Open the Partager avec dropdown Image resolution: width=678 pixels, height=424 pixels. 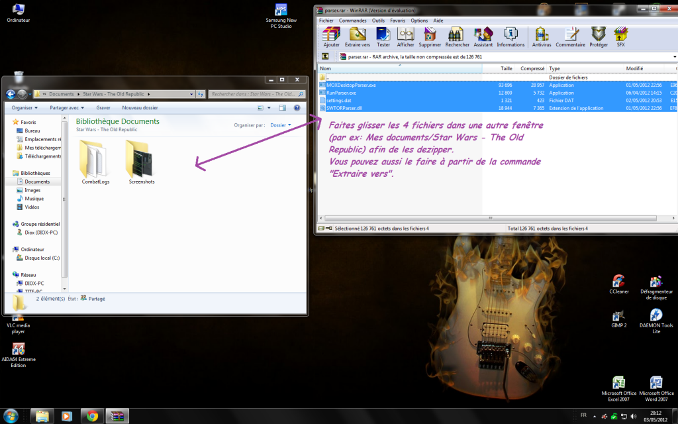(x=67, y=108)
